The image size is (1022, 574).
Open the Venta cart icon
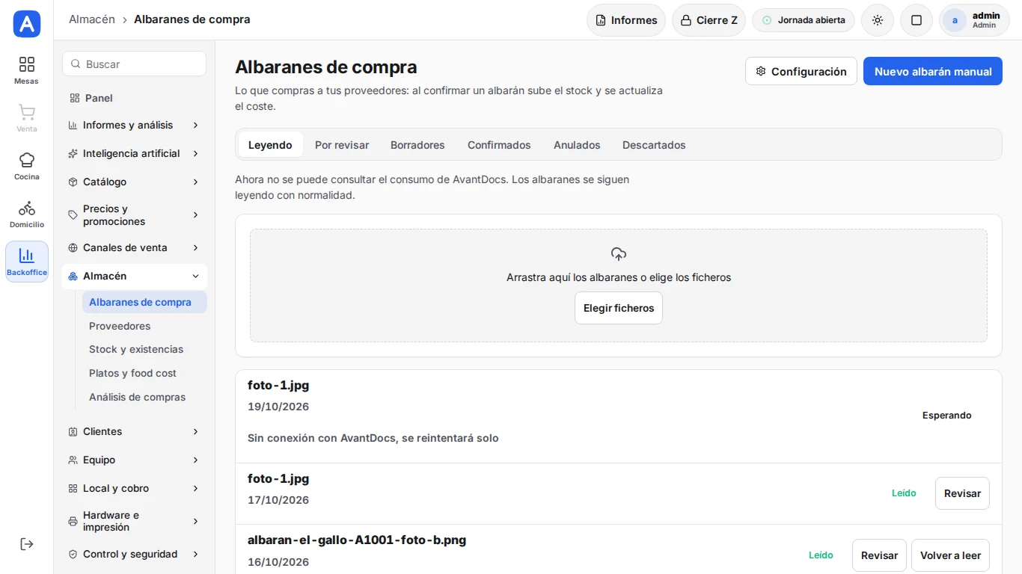click(27, 112)
